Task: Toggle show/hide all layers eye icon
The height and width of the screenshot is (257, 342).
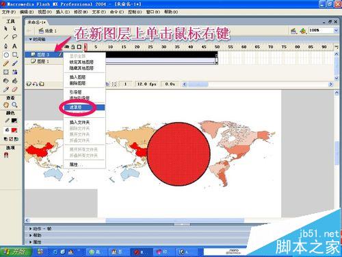Action: (x=67, y=47)
